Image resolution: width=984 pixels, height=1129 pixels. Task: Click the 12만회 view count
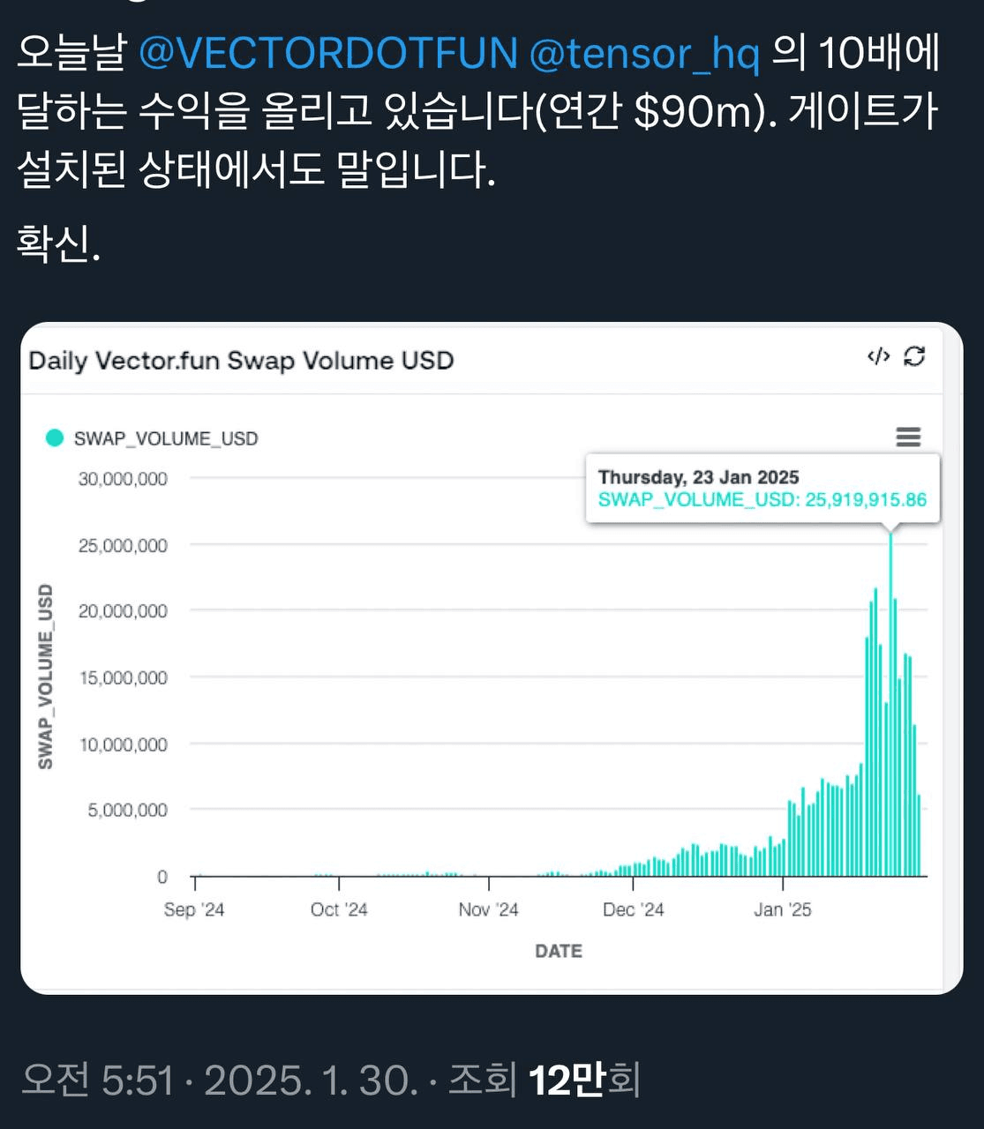click(583, 1080)
